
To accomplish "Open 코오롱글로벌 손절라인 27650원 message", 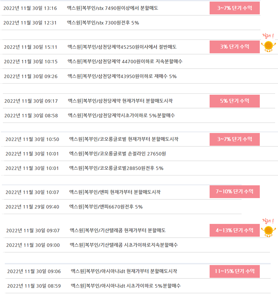I will pyautogui.click(x=118, y=154).
